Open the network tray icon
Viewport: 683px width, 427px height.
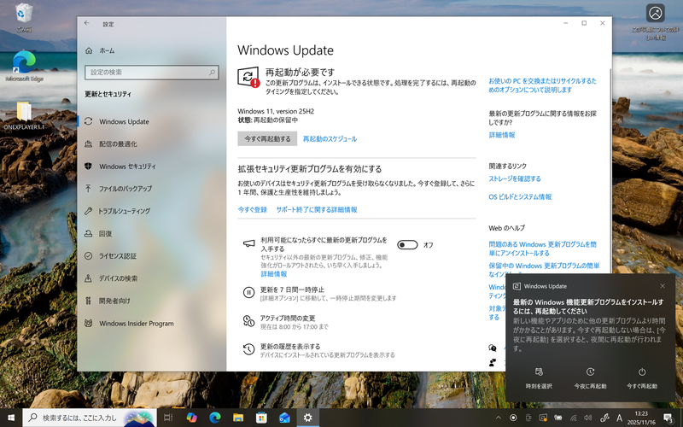(573, 418)
